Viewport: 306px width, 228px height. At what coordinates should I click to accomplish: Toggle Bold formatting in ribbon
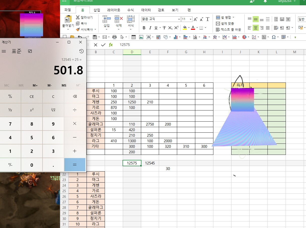pos(144,28)
